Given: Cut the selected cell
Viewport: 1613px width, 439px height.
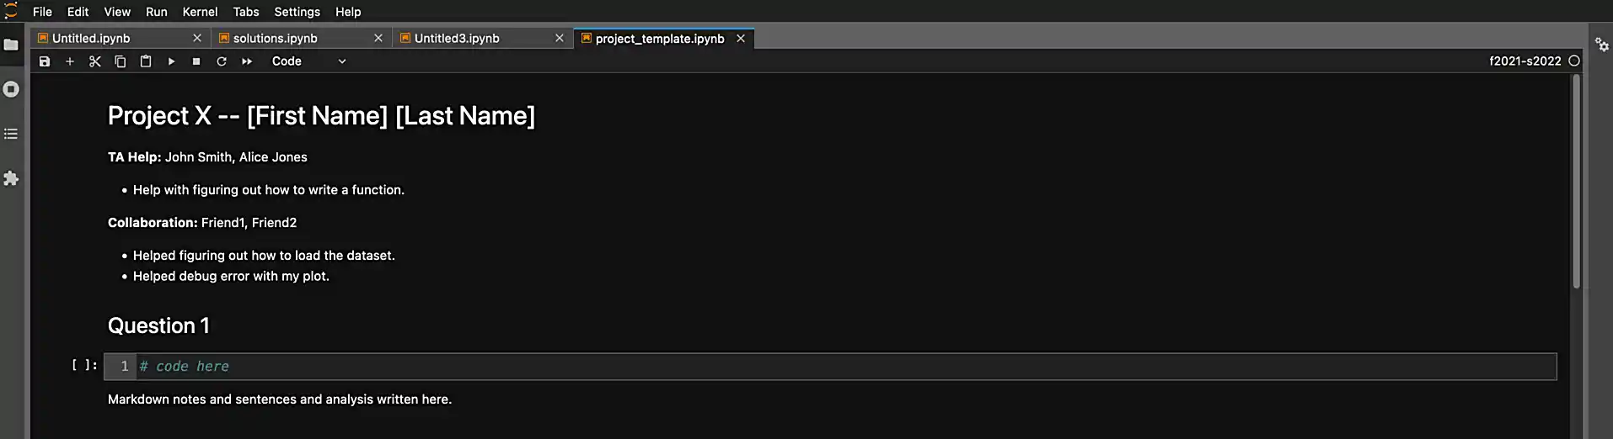Looking at the screenshot, I should click(95, 61).
